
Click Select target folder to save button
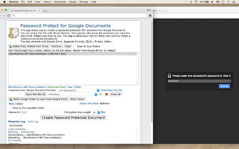coord(38,99)
